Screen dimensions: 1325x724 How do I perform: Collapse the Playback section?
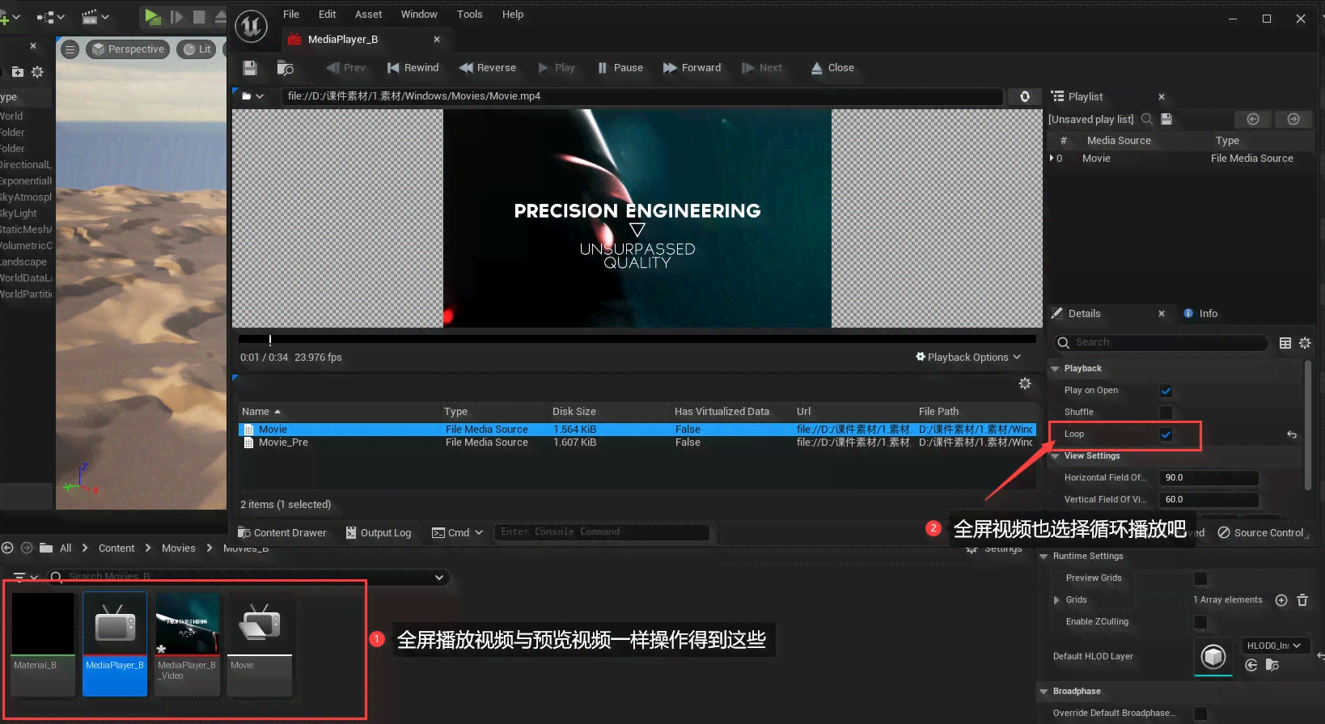click(x=1055, y=369)
